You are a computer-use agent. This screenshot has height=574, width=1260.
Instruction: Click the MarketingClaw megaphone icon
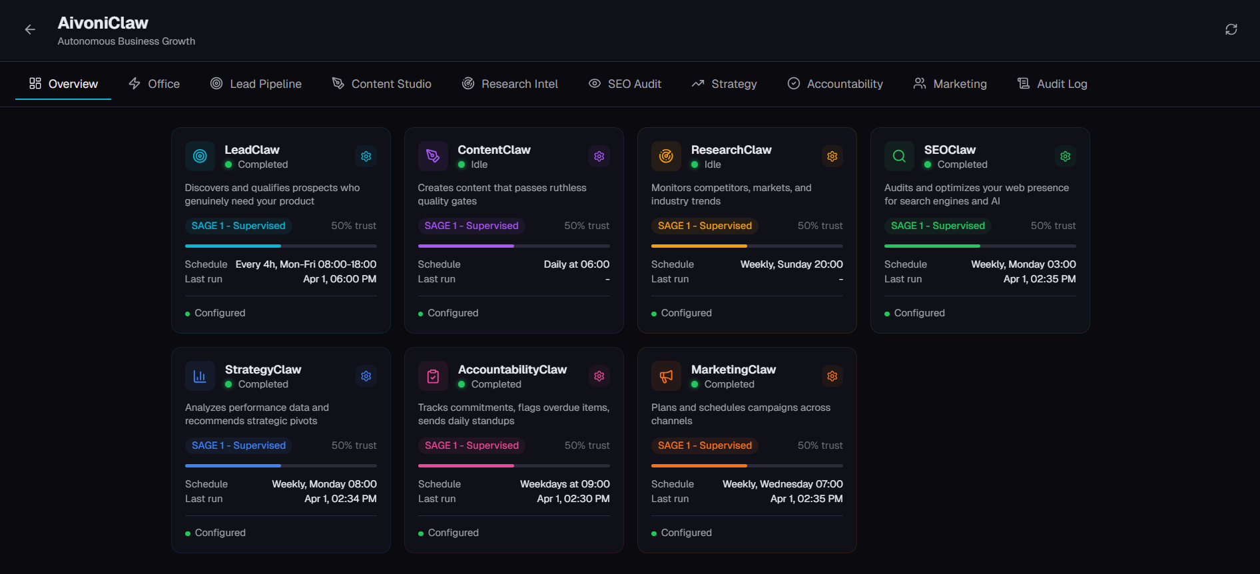tap(666, 376)
